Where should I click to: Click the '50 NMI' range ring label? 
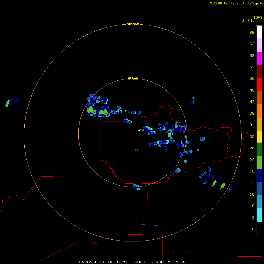(133, 78)
